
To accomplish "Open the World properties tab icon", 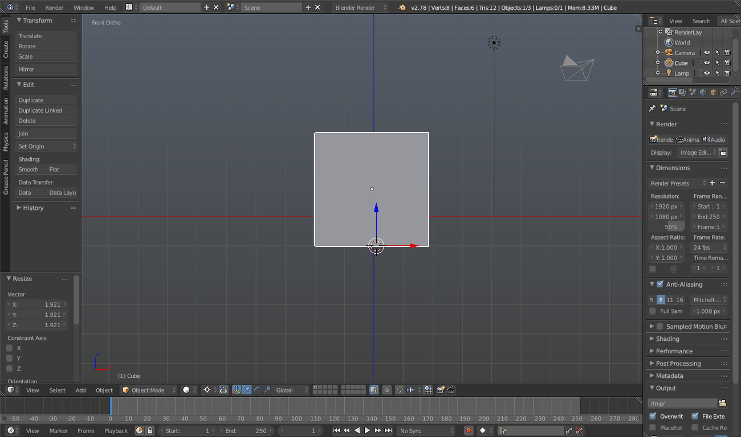I will (703, 92).
